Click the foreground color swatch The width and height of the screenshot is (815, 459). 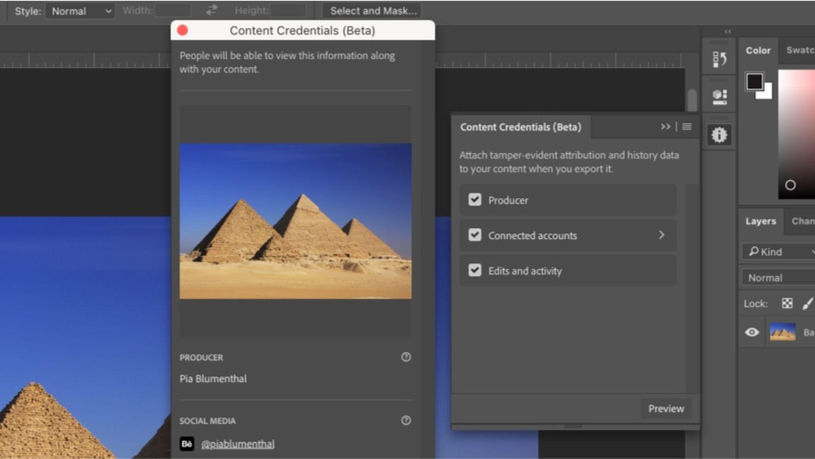tap(755, 82)
